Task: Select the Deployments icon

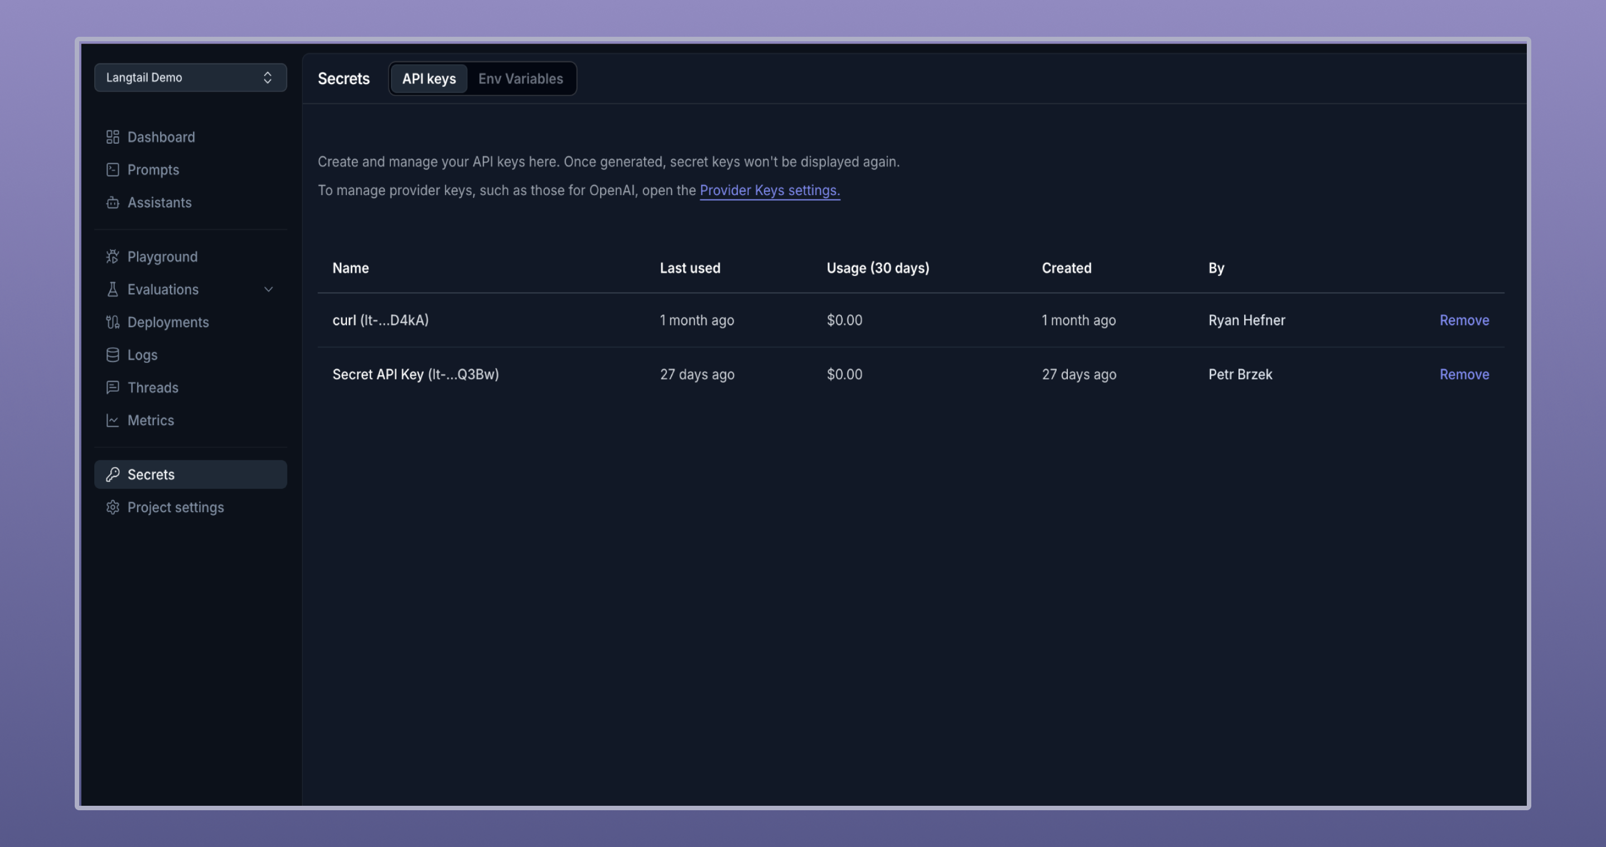Action: pos(113,322)
